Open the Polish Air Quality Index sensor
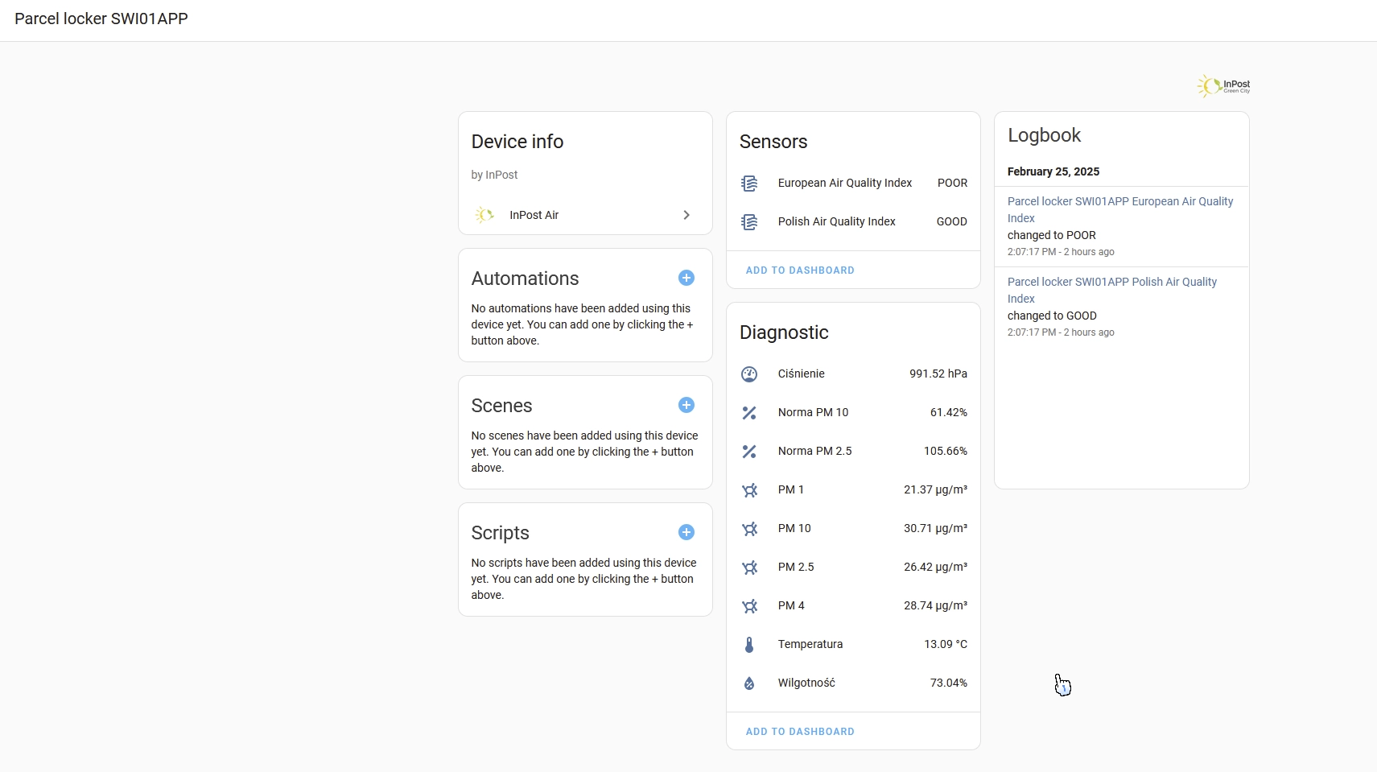Image resolution: width=1377 pixels, height=772 pixels. [x=836, y=221]
